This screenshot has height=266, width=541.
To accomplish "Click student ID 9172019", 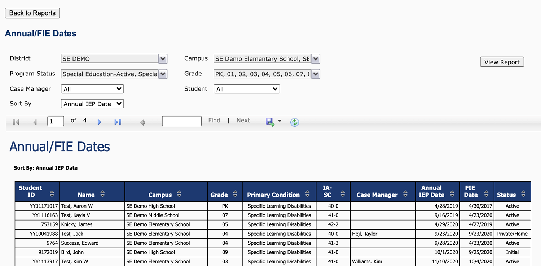I will [x=48, y=252].
